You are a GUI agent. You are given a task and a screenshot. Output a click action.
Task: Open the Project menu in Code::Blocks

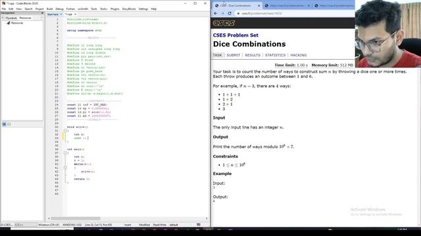point(39,9)
